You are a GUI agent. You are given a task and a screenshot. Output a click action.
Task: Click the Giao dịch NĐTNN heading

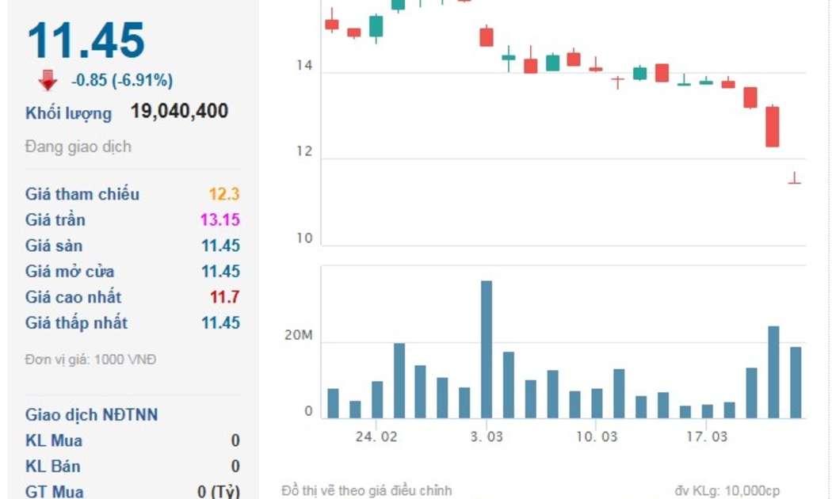[91, 415]
